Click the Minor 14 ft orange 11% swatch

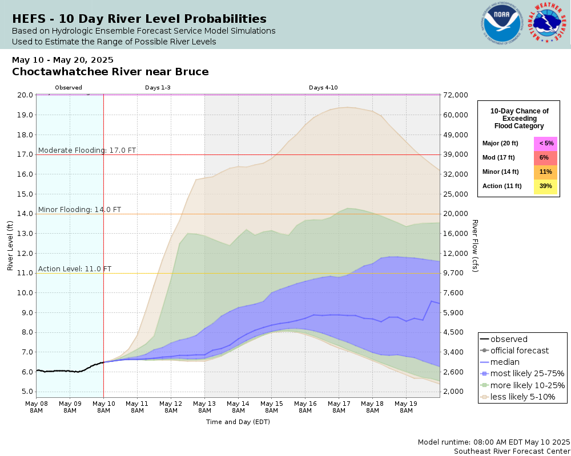pyautogui.click(x=545, y=172)
